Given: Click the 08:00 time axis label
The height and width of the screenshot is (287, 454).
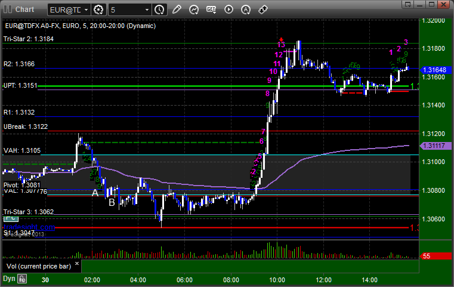Looking at the screenshot, I should (231, 280).
